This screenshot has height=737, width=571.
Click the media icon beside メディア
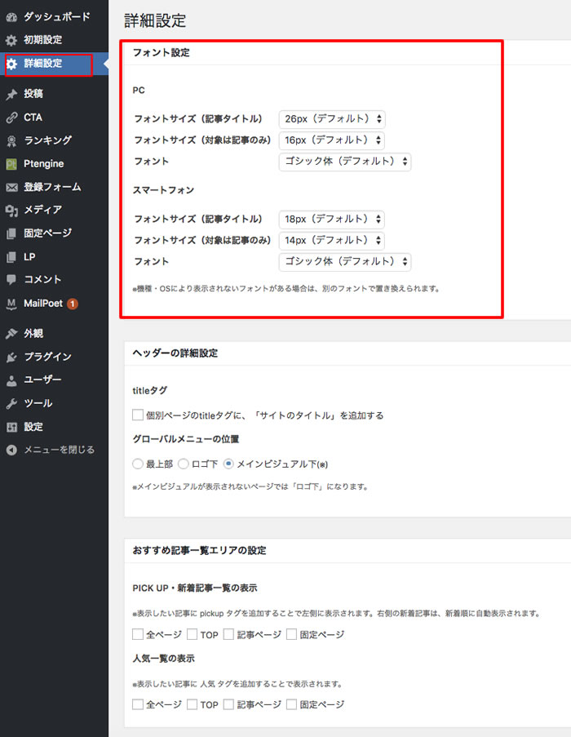point(11,210)
